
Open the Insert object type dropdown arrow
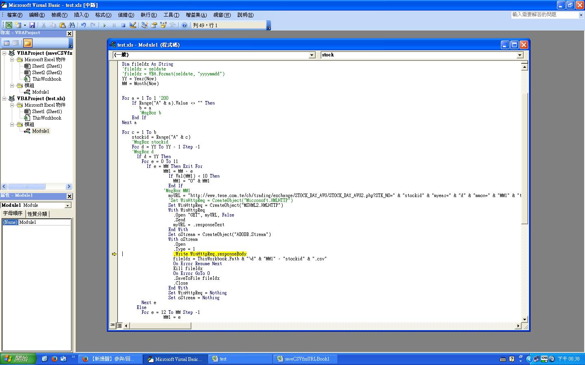point(24,25)
